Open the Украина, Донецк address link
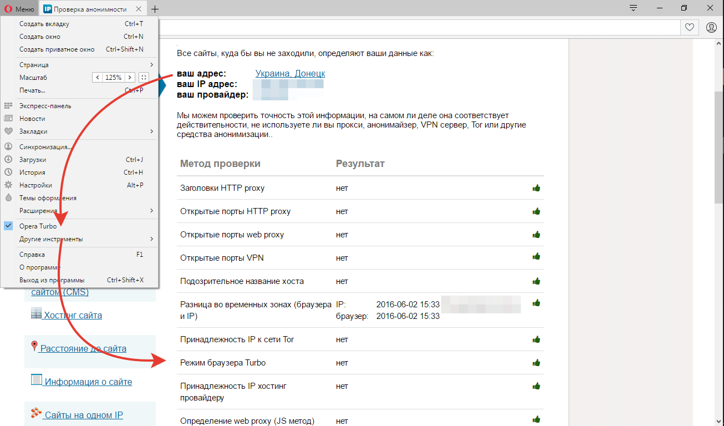The height and width of the screenshot is (426, 724). 290,73
